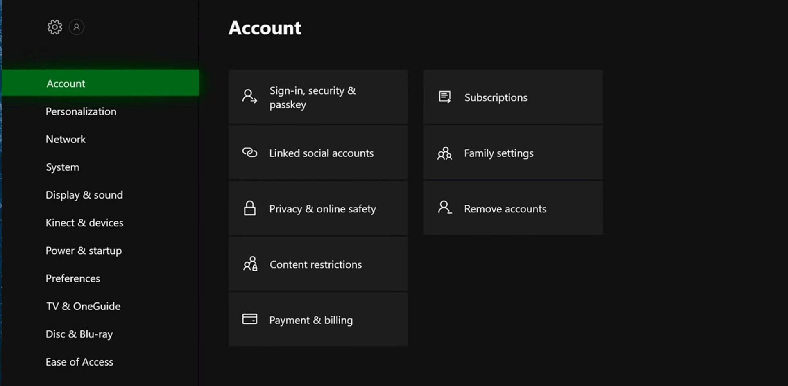Image resolution: width=788 pixels, height=386 pixels.
Task: Open the Family settings tile
Action: (x=512, y=153)
